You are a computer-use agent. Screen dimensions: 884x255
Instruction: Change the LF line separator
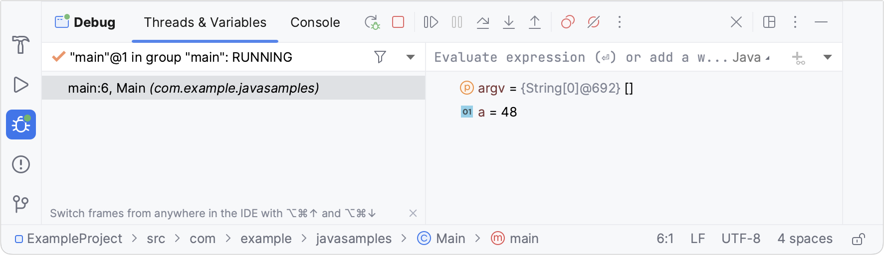pos(697,239)
